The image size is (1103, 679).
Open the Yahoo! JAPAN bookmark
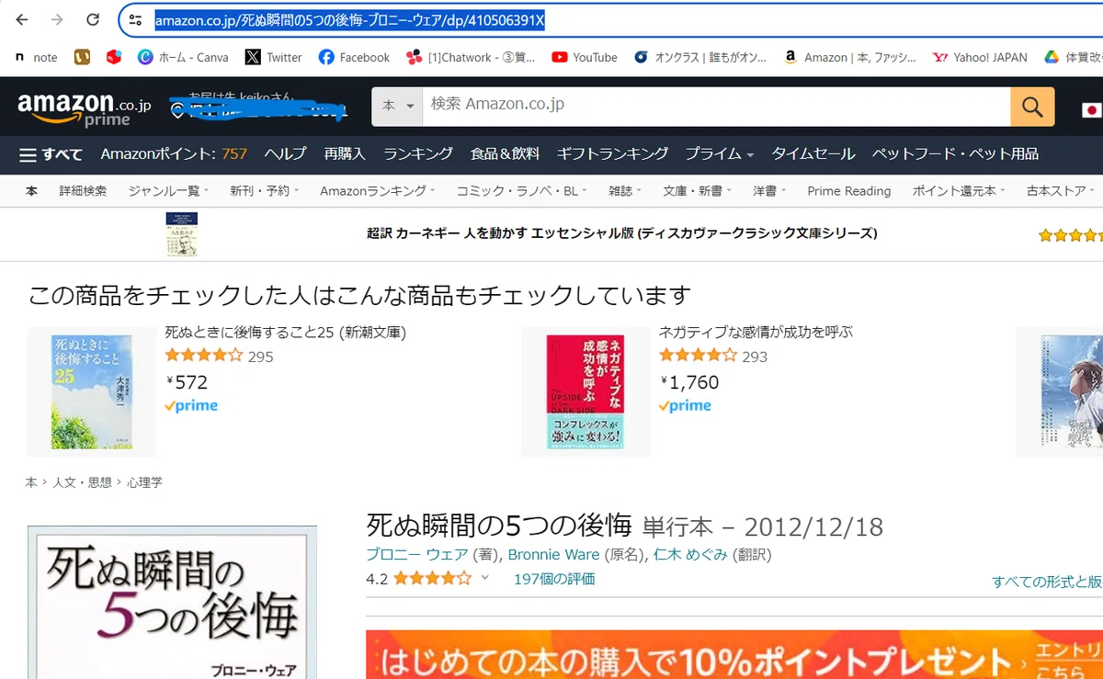[980, 57]
